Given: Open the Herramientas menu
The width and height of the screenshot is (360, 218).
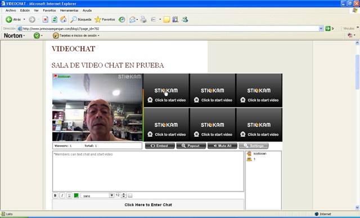Looking at the screenshot, I should (x=69, y=10).
